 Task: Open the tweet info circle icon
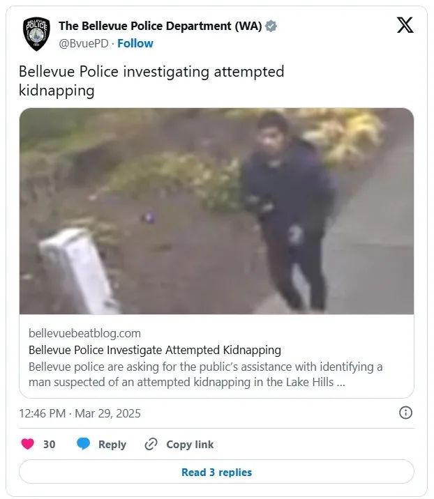click(x=405, y=413)
